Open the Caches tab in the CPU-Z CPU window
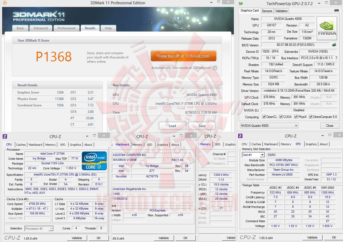This screenshot has width=343, height=242. click(x=21, y=145)
